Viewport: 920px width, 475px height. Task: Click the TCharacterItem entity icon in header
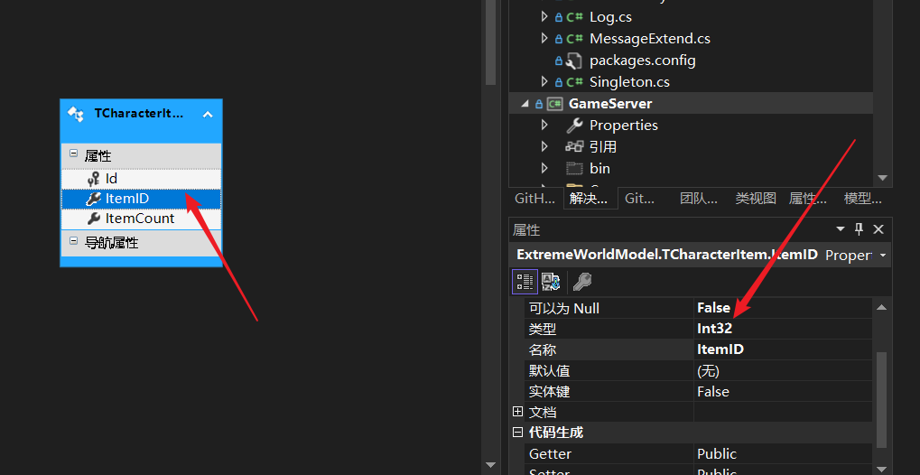click(x=76, y=114)
